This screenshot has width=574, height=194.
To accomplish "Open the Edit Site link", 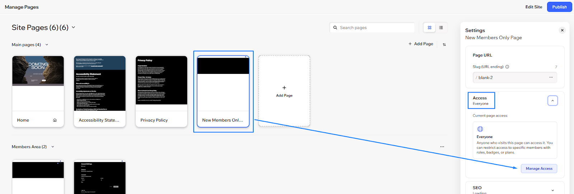I will [533, 7].
